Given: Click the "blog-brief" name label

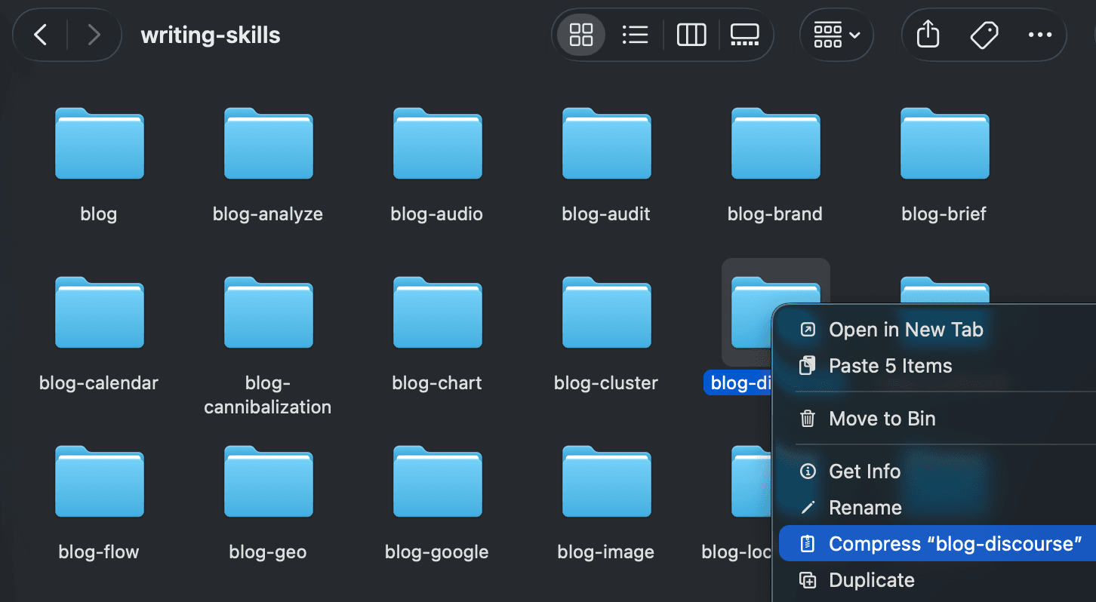Looking at the screenshot, I should pyautogui.click(x=944, y=214).
